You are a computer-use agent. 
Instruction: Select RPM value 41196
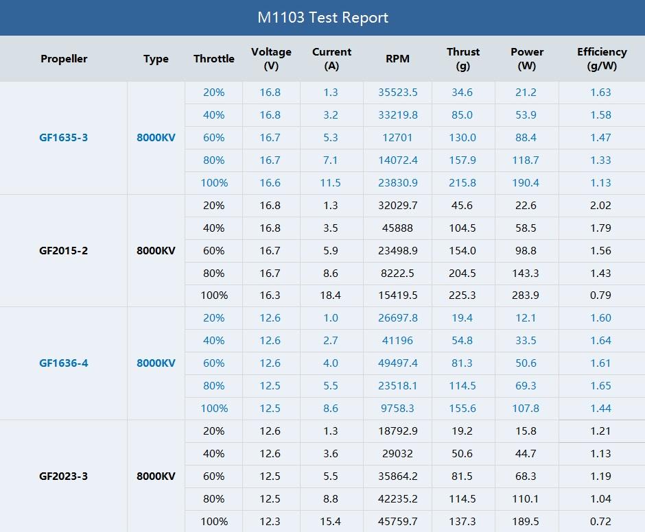click(397, 341)
